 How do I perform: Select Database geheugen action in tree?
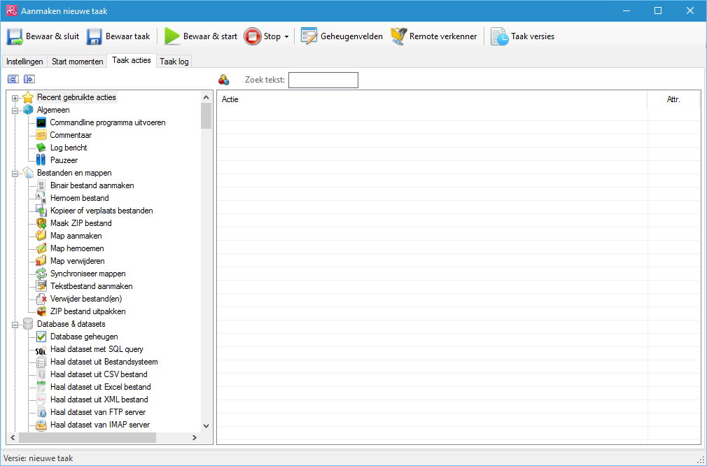(x=84, y=337)
